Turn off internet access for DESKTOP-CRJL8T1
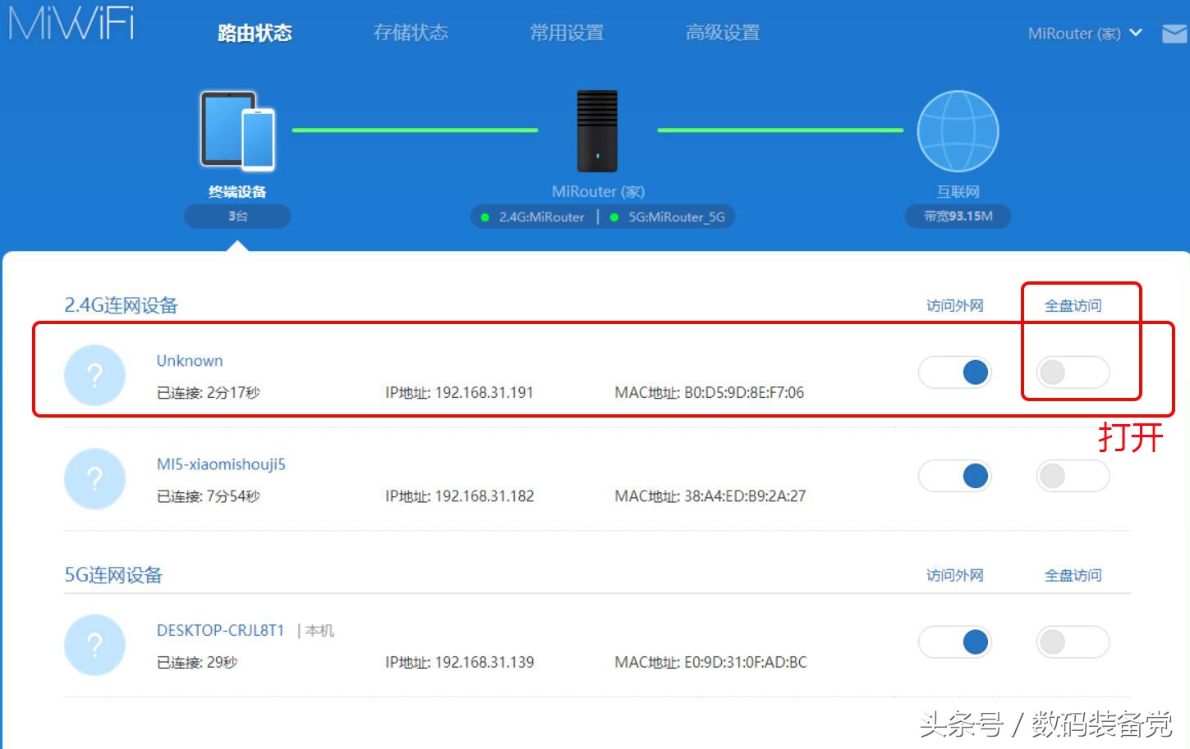The width and height of the screenshot is (1190, 749). tap(955, 642)
